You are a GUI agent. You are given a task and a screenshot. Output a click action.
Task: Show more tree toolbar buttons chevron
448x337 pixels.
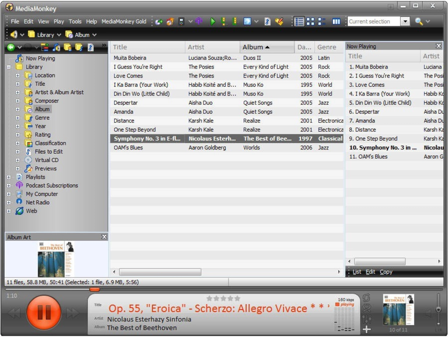point(104,45)
